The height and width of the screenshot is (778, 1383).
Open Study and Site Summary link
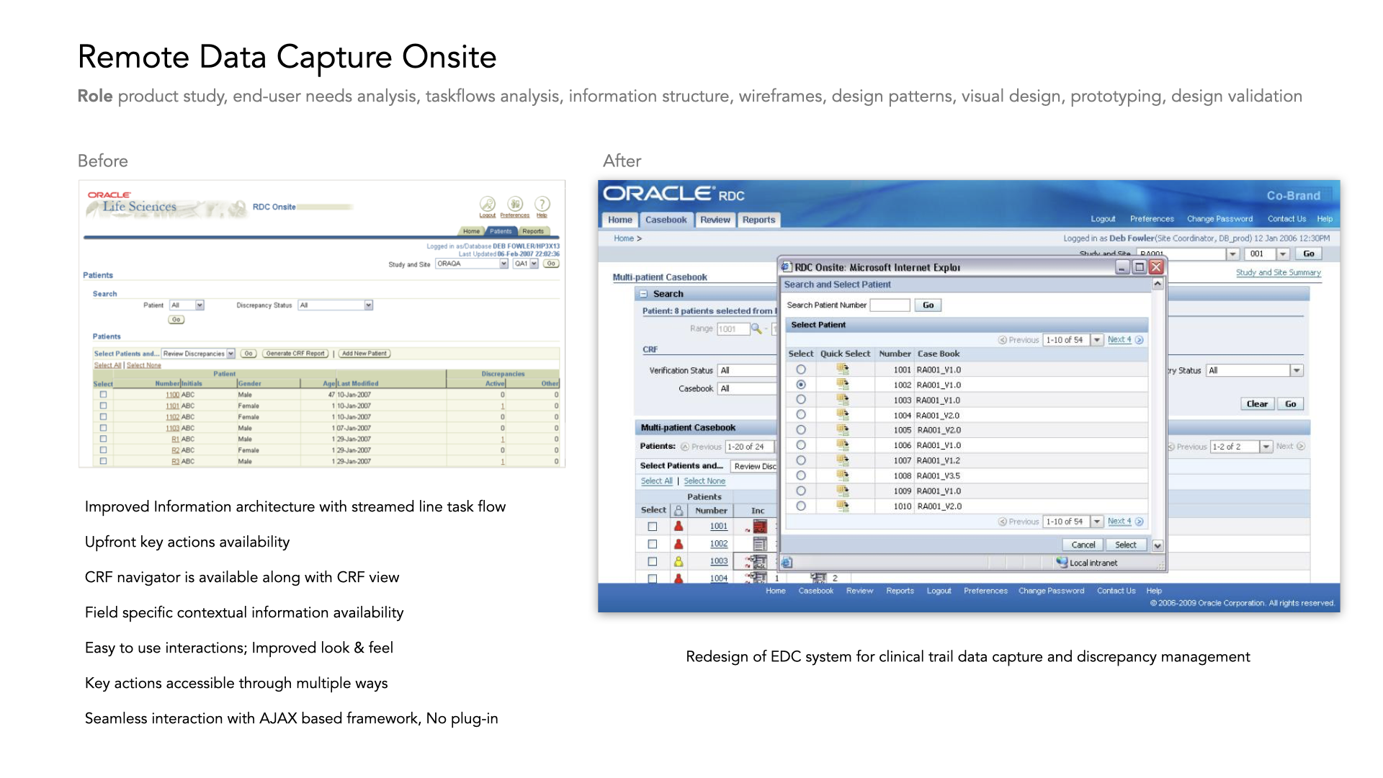(x=1278, y=272)
